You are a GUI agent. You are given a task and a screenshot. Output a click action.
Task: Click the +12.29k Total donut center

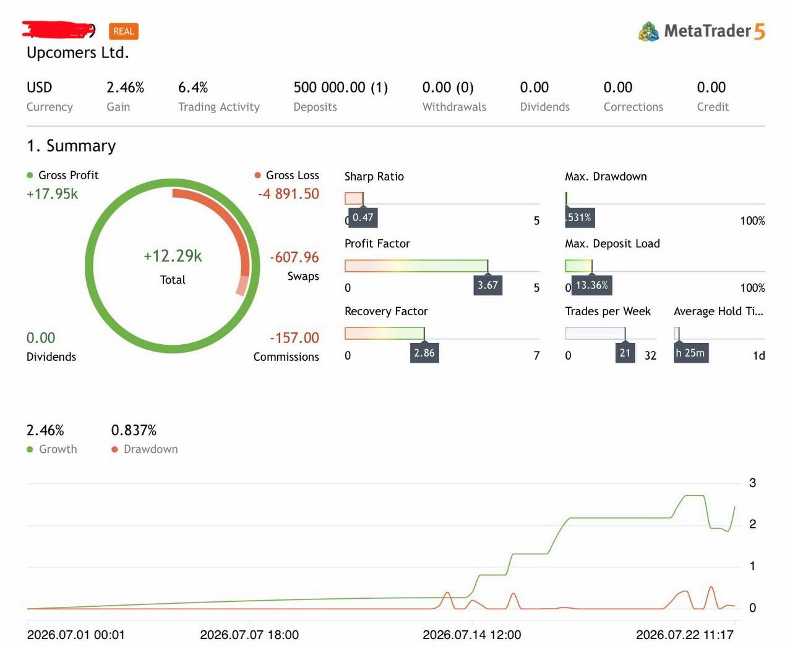pos(173,266)
